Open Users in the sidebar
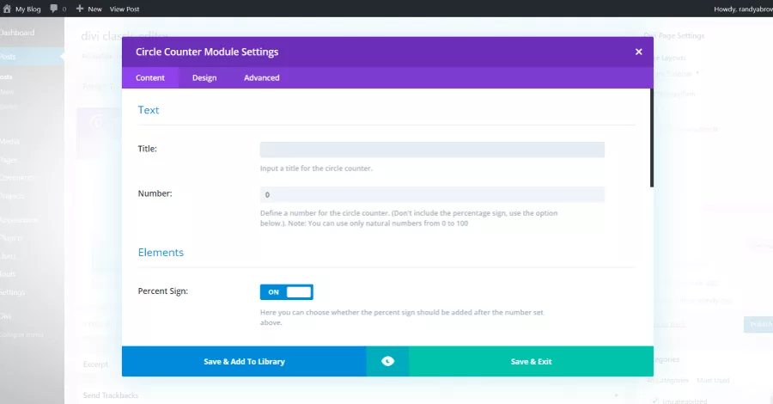The height and width of the screenshot is (404, 773). point(9,256)
